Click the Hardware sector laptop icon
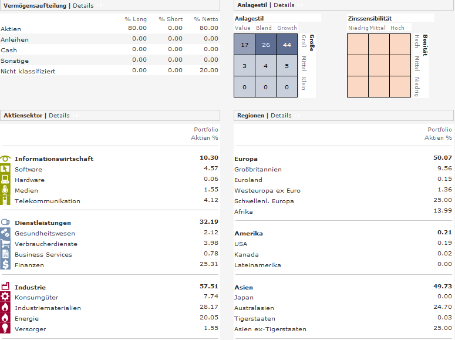This screenshot has height=340, width=455. point(5,180)
